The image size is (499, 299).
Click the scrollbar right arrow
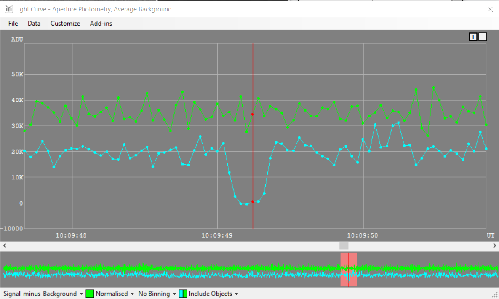coord(495,246)
